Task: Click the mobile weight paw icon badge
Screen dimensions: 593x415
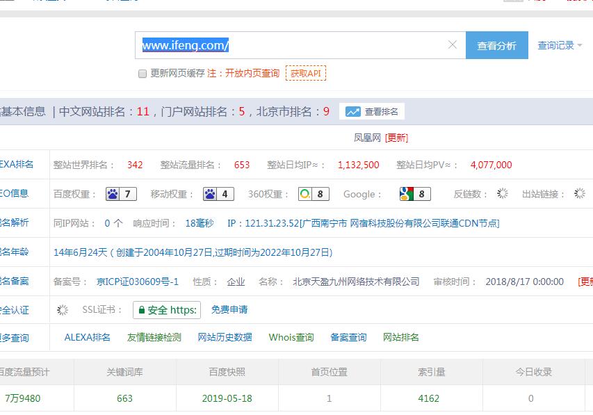Action: coord(218,194)
